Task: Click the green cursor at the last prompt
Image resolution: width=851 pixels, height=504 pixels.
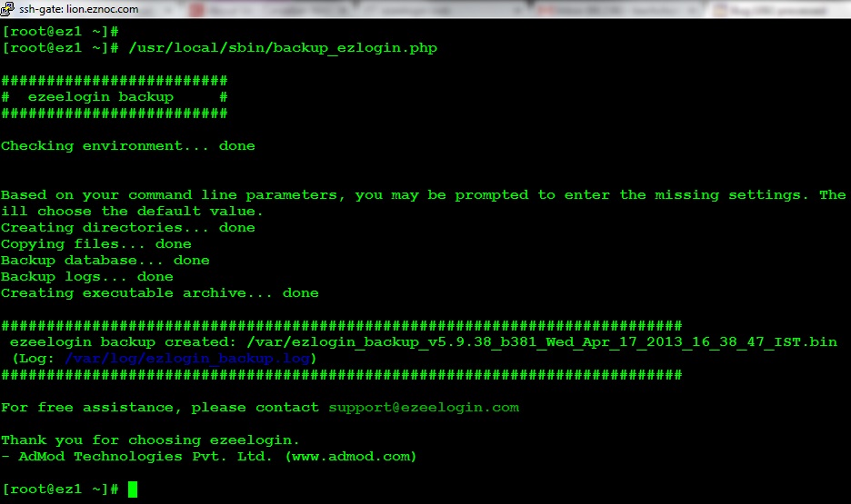Action: coord(133,489)
